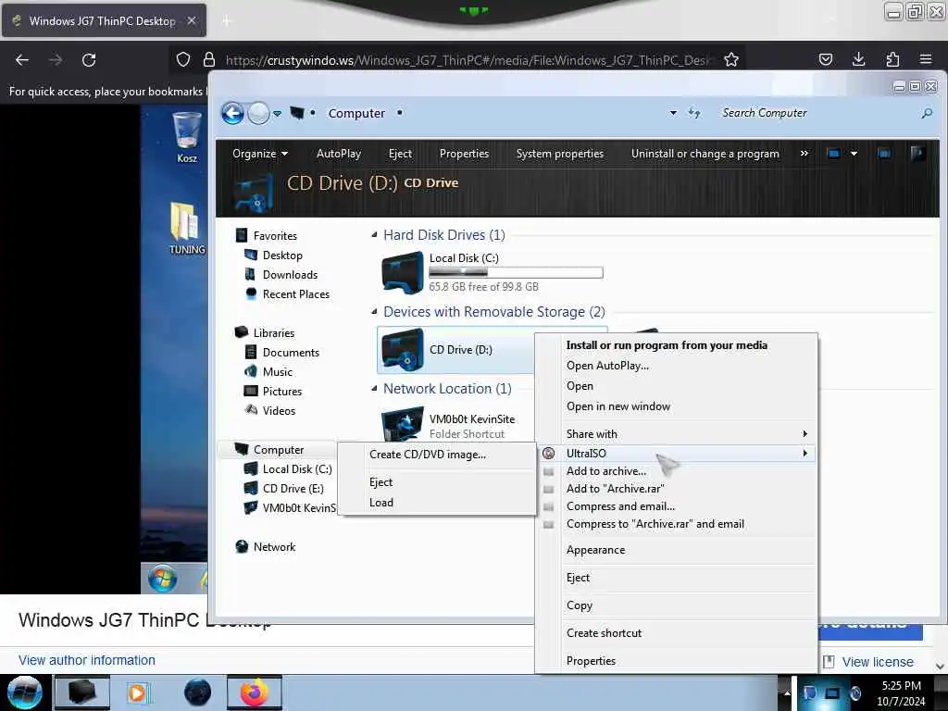Image resolution: width=948 pixels, height=711 pixels.
Task: Open the TUNING folder on the desktop
Action: tap(186, 228)
